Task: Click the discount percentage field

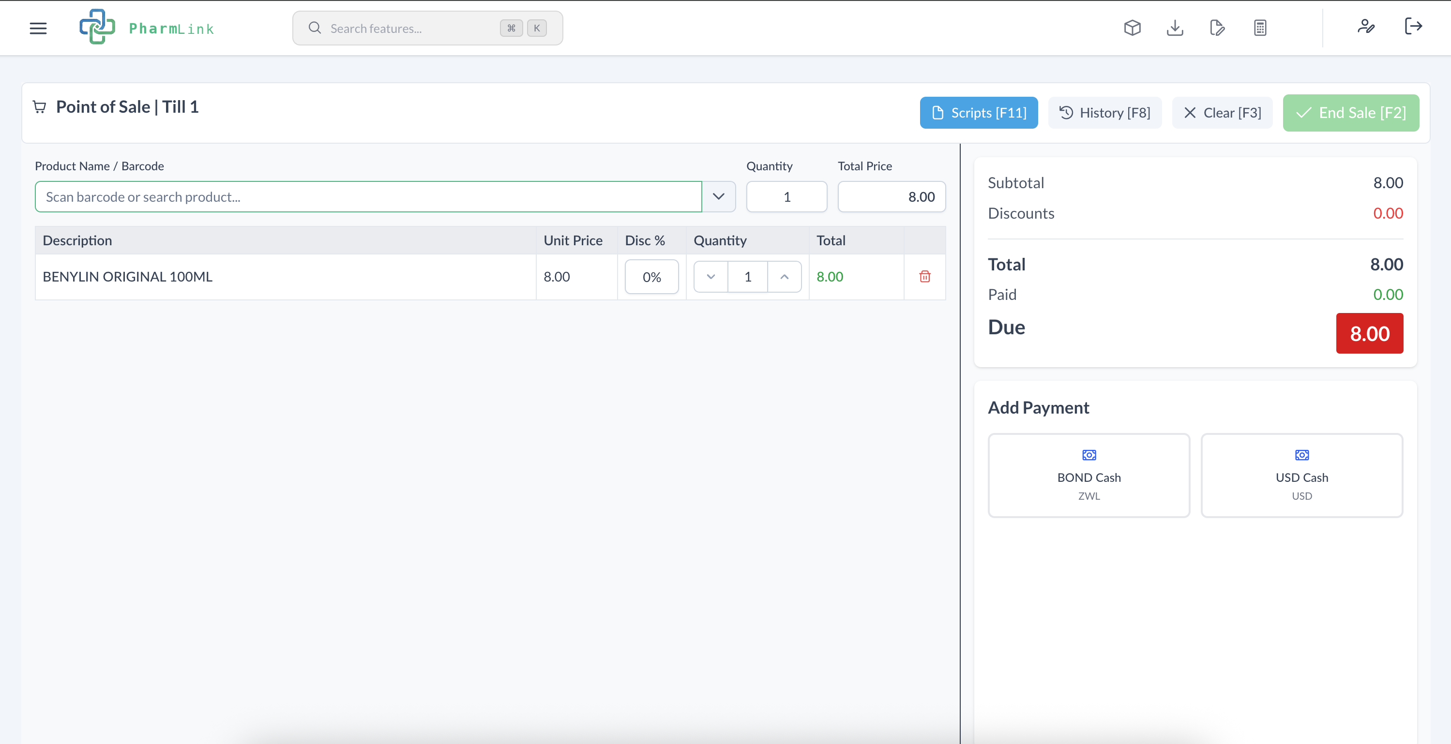Action: click(651, 276)
